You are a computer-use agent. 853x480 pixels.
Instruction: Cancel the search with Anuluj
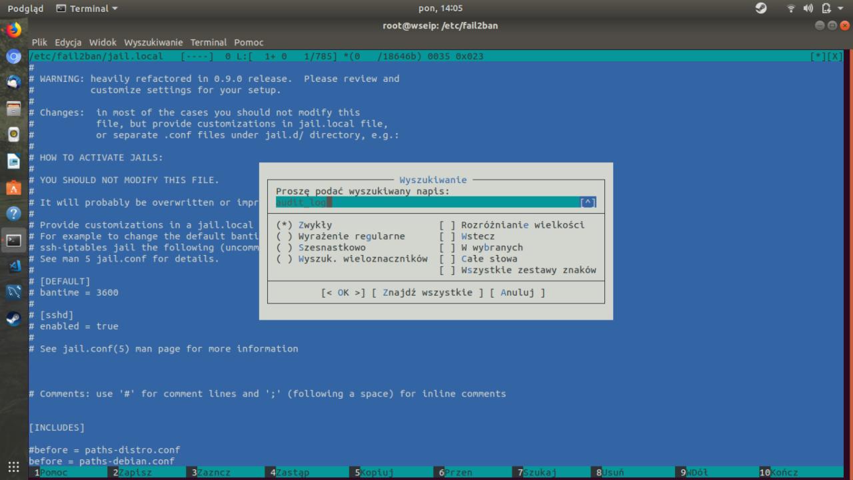coord(521,292)
